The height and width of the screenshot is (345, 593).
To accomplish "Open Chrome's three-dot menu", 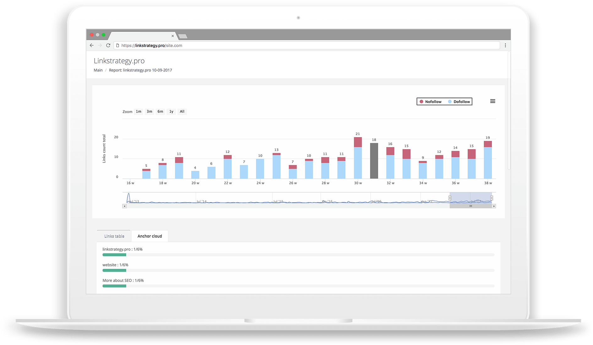I will tap(505, 45).
